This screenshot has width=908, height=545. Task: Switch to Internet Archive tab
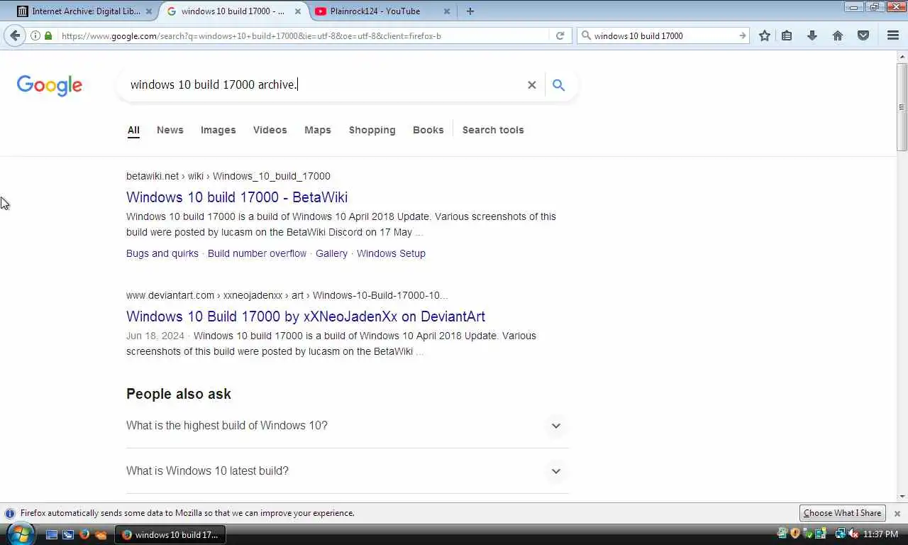[x=84, y=11]
